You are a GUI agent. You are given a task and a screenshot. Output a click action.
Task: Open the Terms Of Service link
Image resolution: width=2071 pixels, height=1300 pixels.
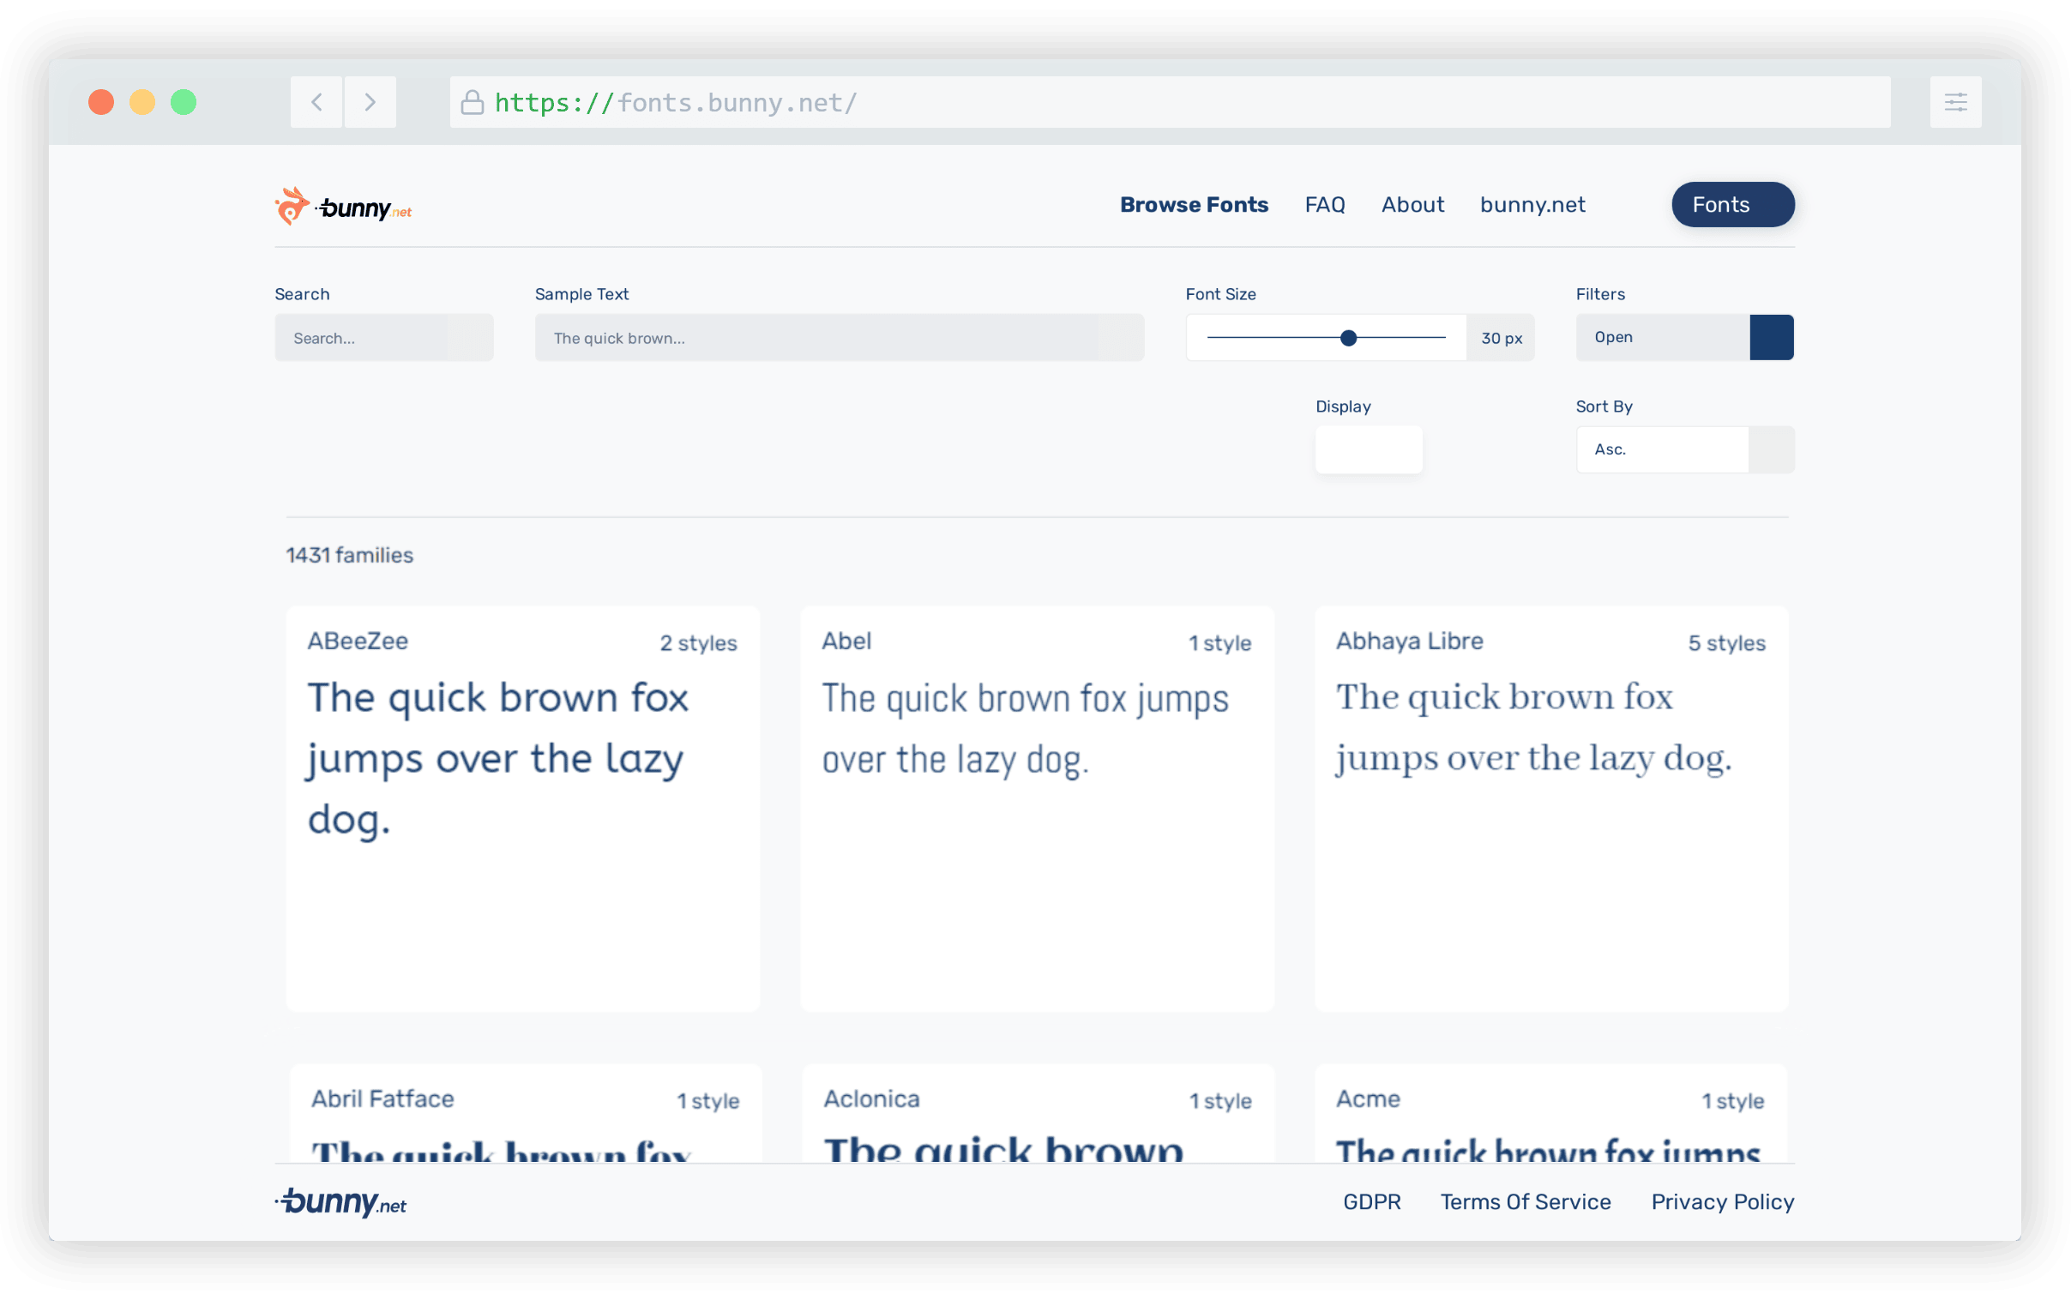[1525, 1201]
